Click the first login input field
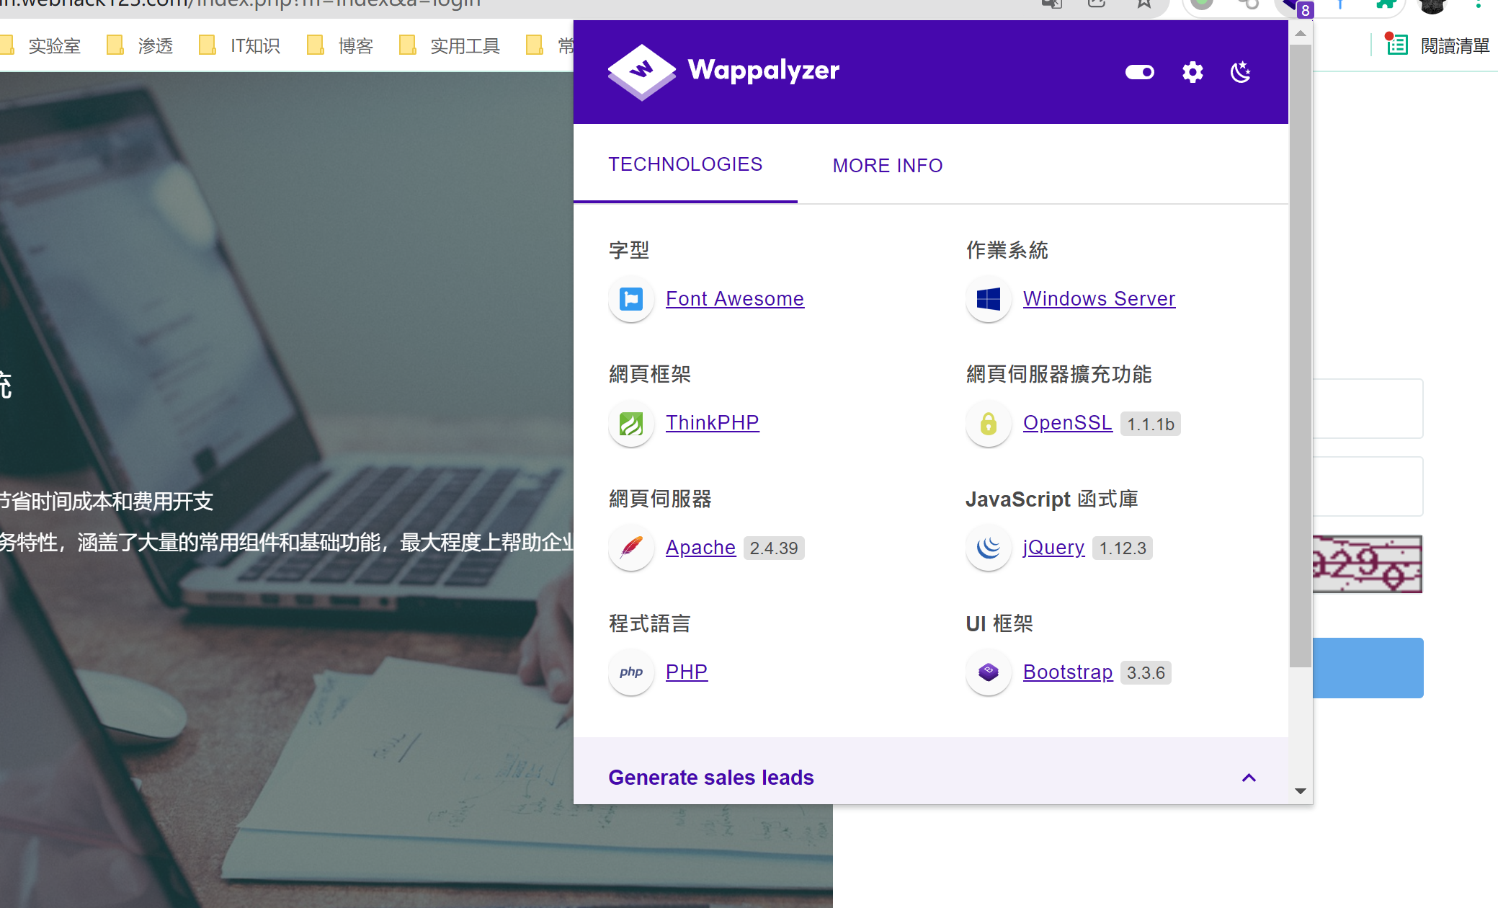 [1368, 409]
